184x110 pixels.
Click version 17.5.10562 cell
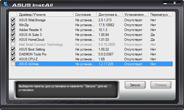click(106, 25)
